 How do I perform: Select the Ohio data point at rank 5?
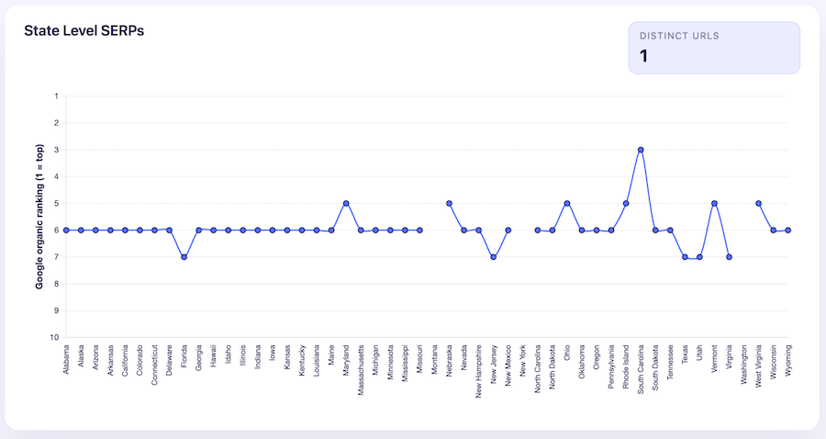[567, 203]
